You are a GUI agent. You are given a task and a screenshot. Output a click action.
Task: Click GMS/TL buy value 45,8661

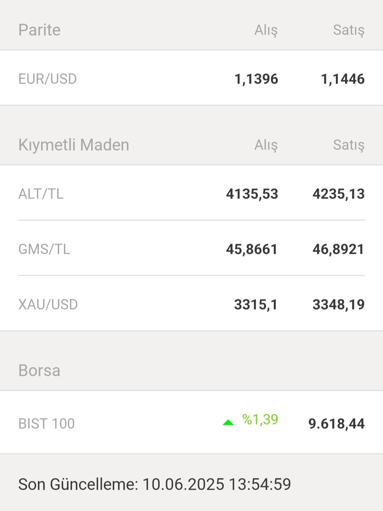252,249
